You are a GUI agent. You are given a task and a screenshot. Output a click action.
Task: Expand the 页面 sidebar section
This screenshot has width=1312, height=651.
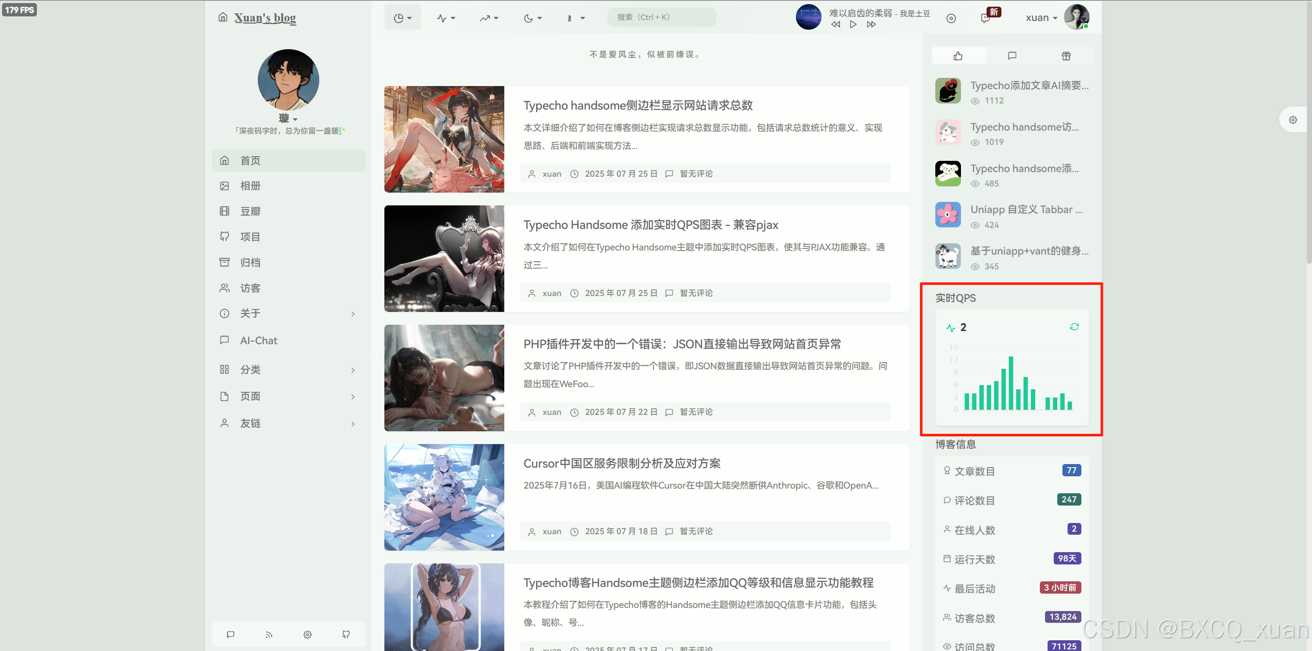[289, 396]
